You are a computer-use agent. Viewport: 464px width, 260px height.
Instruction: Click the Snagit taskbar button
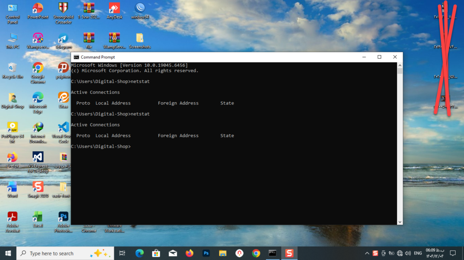289,253
